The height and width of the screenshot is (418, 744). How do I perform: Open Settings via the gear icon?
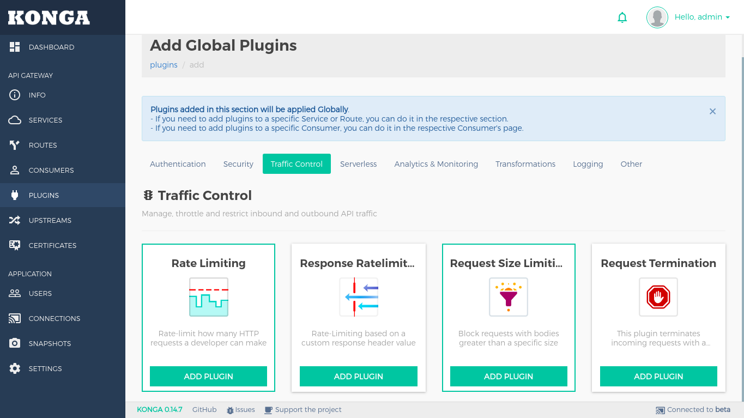tap(15, 369)
